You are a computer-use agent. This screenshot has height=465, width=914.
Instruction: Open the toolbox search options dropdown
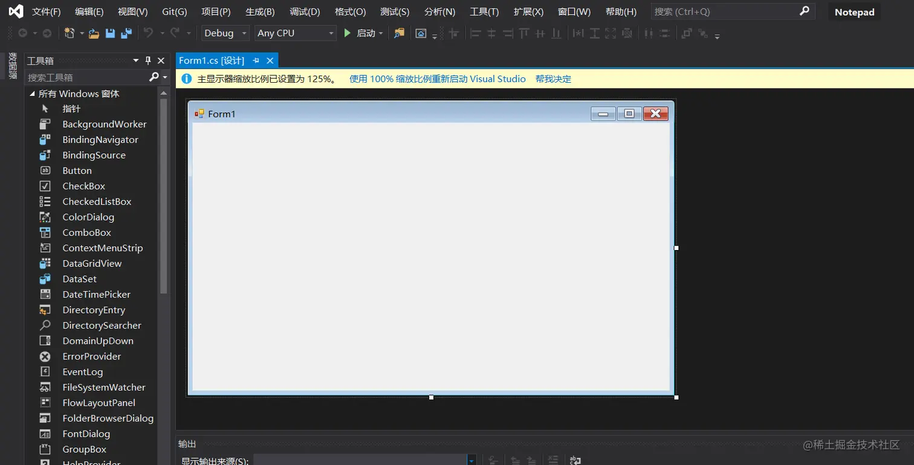pos(165,77)
